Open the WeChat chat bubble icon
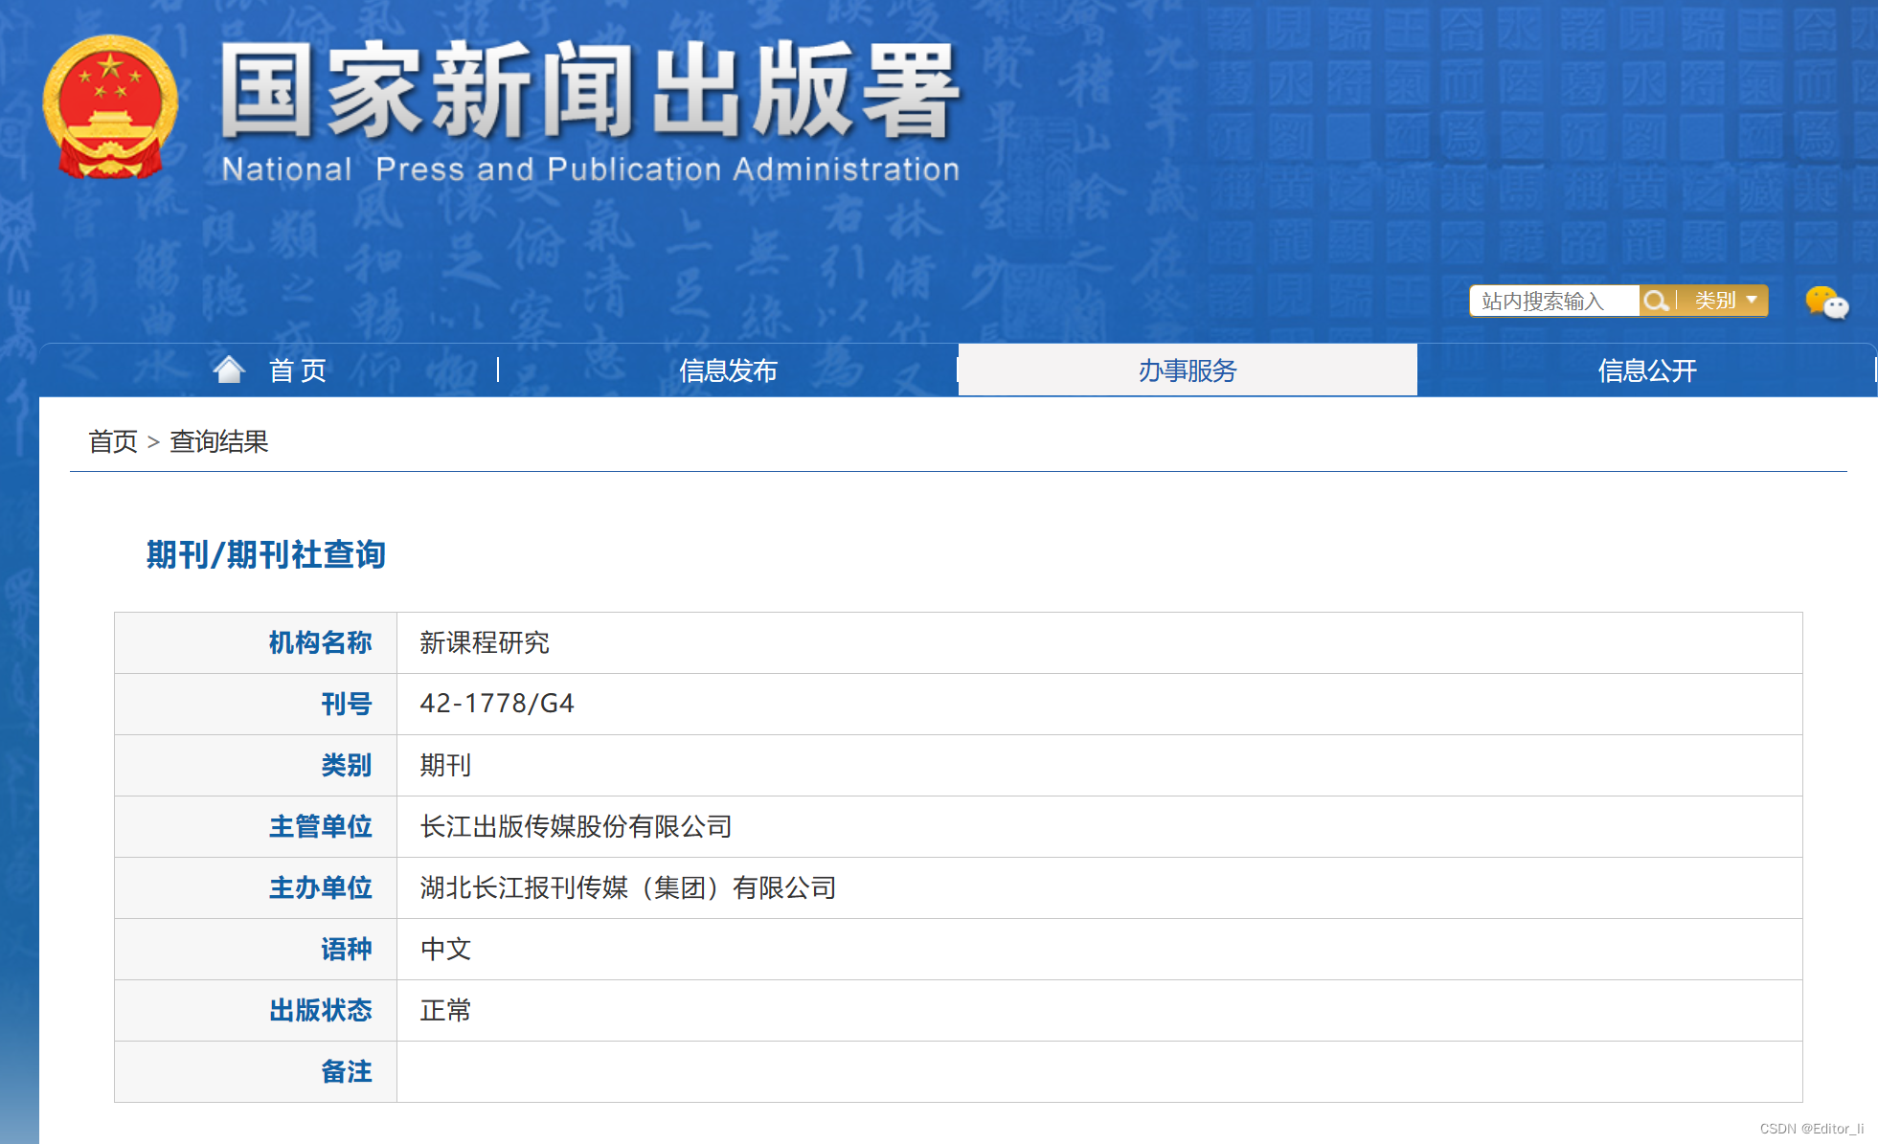1878x1144 pixels. click(1826, 303)
